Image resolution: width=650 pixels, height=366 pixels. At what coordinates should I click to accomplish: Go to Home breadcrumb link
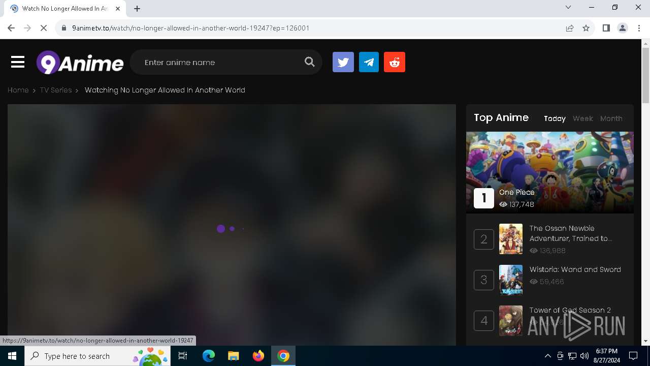[x=18, y=90]
